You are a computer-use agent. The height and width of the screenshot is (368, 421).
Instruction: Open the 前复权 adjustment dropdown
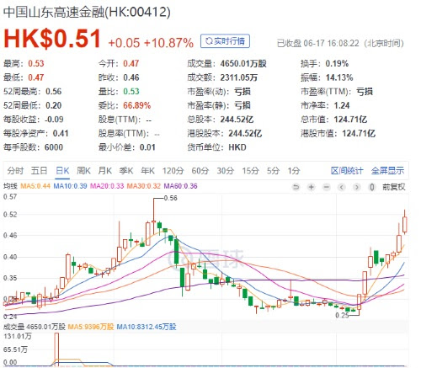click(x=394, y=187)
